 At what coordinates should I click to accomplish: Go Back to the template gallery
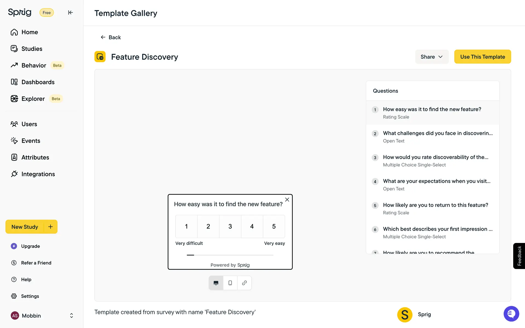(x=111, y=37)
